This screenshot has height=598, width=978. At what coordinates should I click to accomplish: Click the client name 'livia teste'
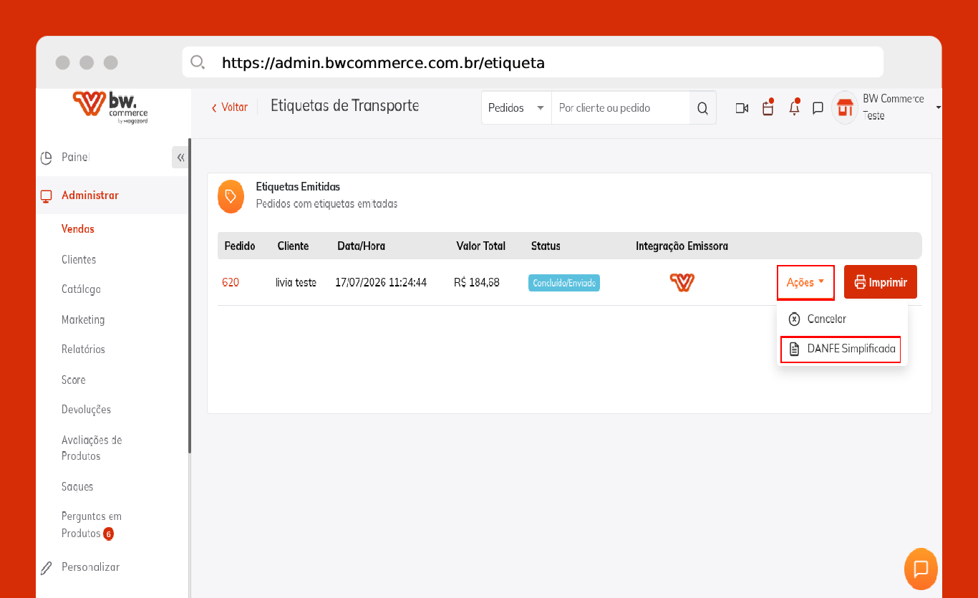click(x=296, y=282)
